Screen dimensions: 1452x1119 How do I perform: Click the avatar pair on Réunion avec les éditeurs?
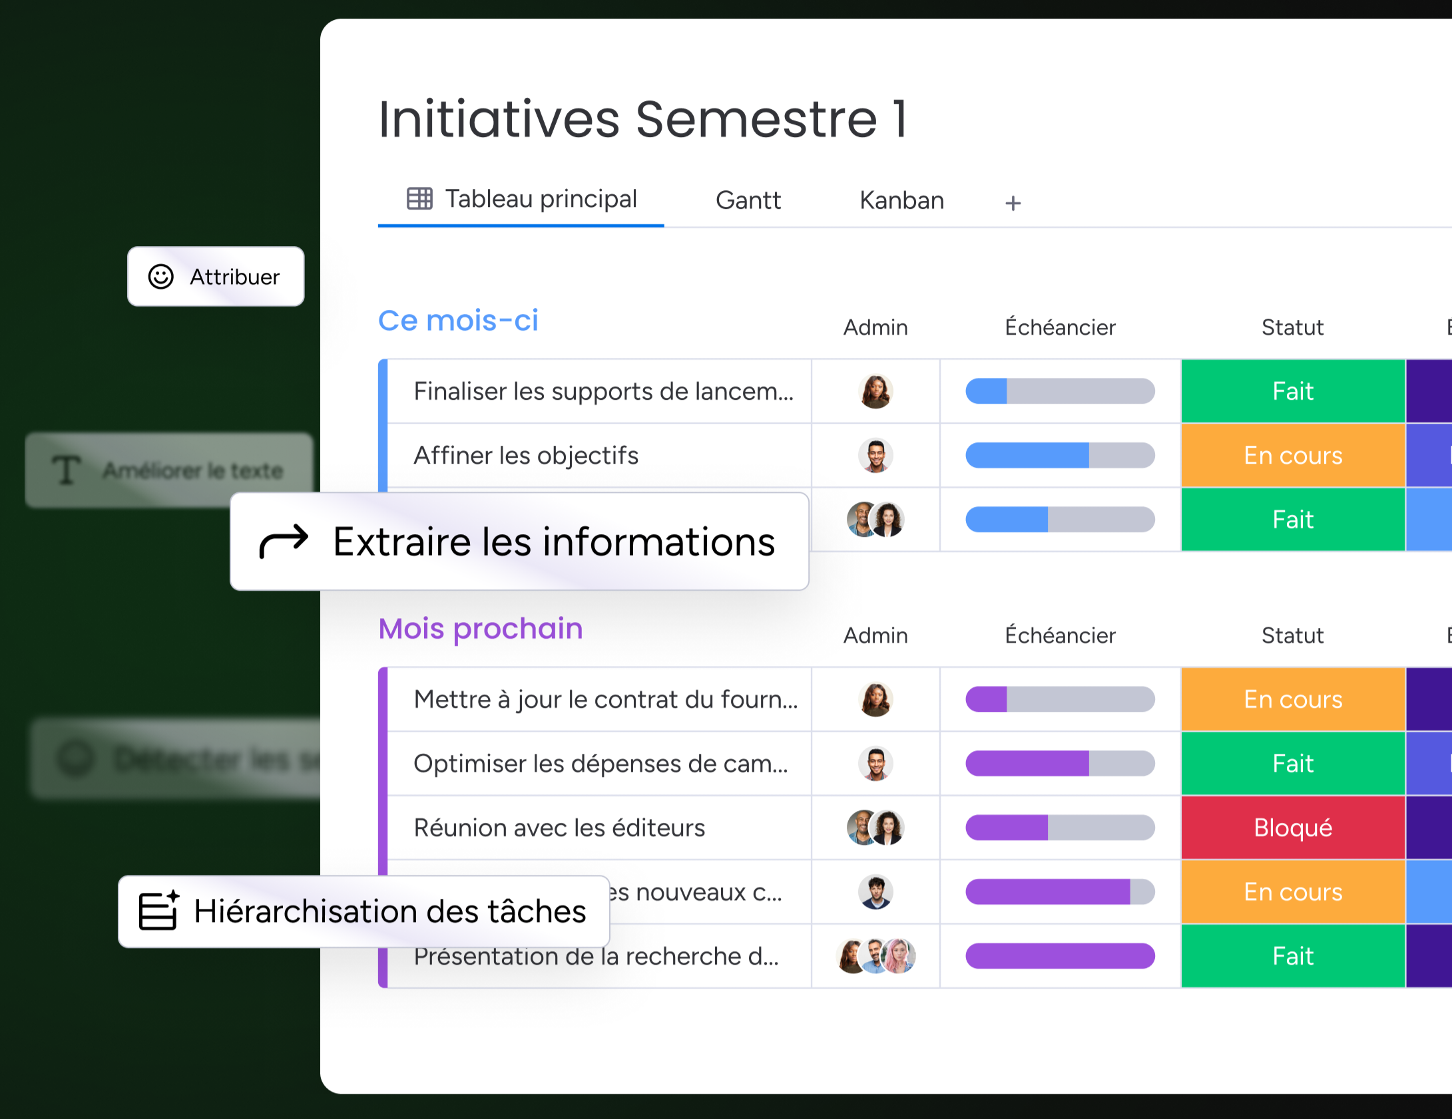(x=875, y=828)
